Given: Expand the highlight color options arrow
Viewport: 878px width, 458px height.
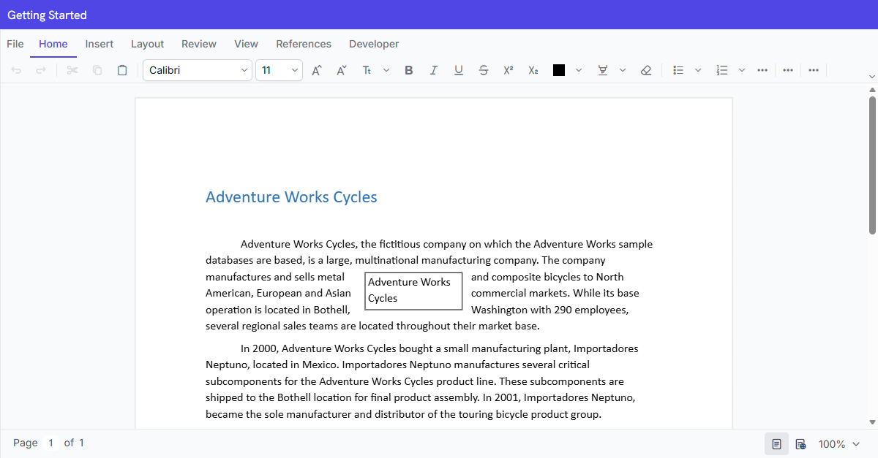Looking at the screenshot, I should click(x=623, y=70).
